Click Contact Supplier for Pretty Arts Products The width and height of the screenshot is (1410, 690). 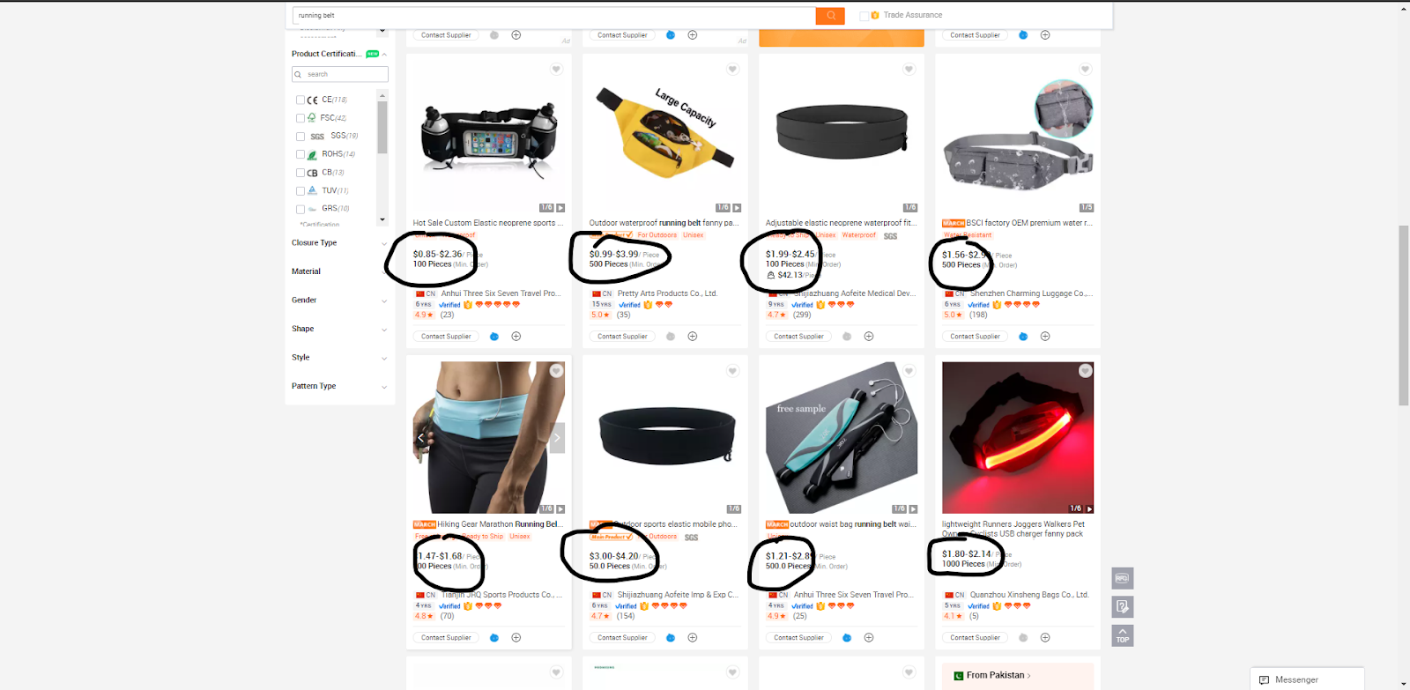(x=622, y=337)
